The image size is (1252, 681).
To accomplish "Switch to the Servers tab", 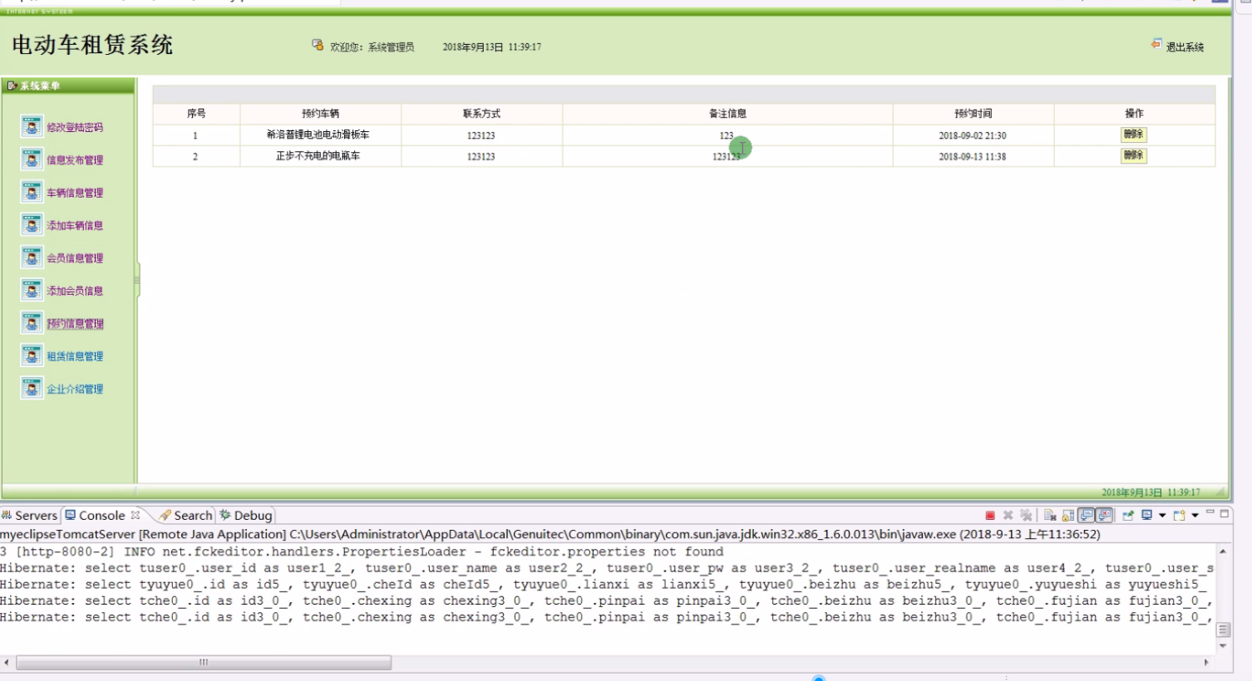I will click(x=29, y=516).
